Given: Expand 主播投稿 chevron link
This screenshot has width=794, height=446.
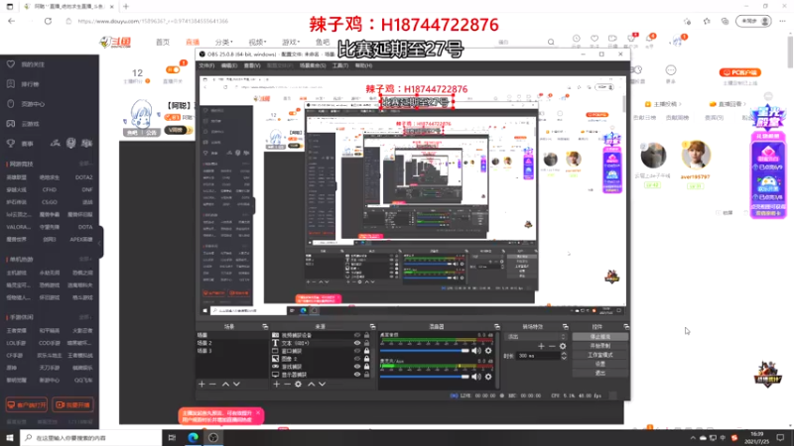Looking at the screenshot, I should [x=662, y=104].
